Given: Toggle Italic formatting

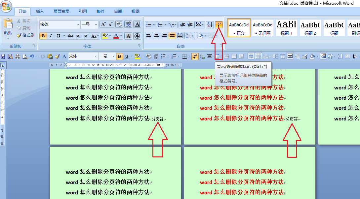Looking at the screenshot, I should point(51,36).
